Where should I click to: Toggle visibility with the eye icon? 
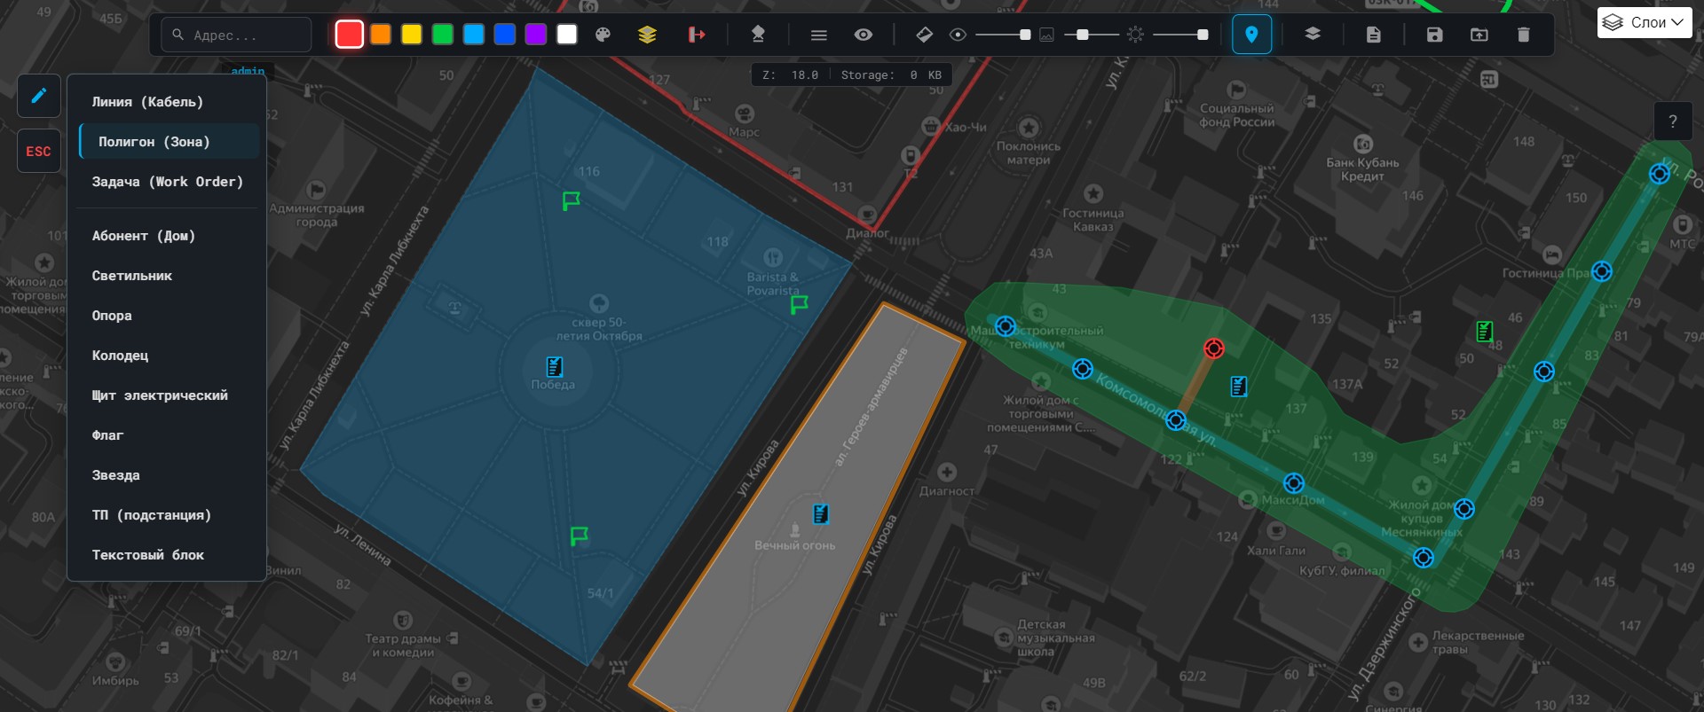(x=863, y=35)
